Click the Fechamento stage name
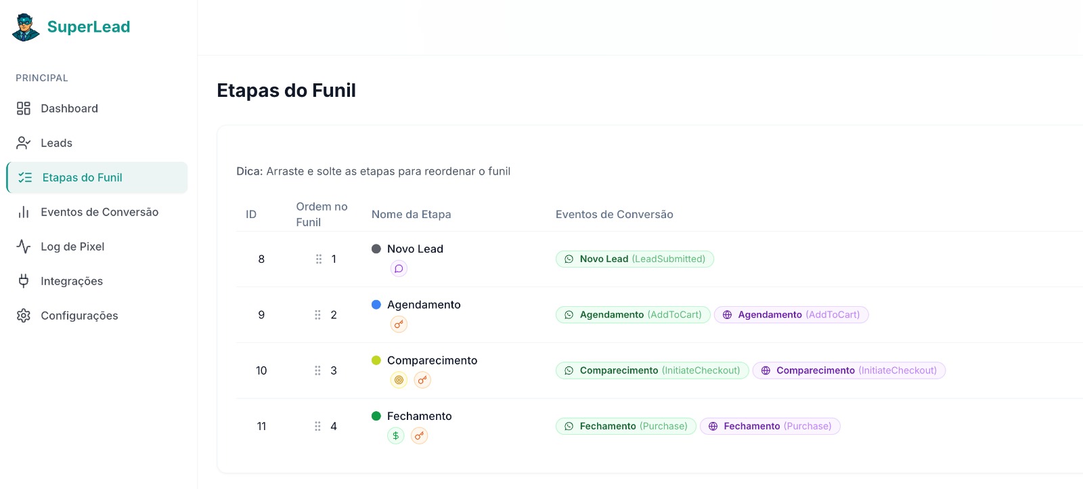1083x489 pixels. 419,416
